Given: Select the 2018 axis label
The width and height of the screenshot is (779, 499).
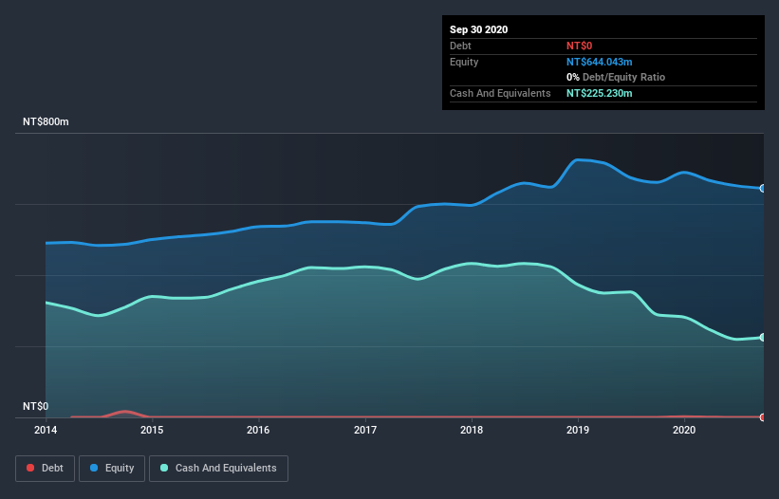Looking at the screenshot, I should tap(472, 430).
